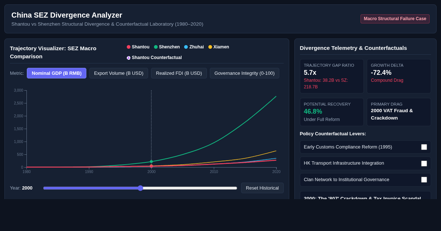Click the Shenzhen data point at year 2000
Viewport: 441px width, 231px height.
[151, 162]
